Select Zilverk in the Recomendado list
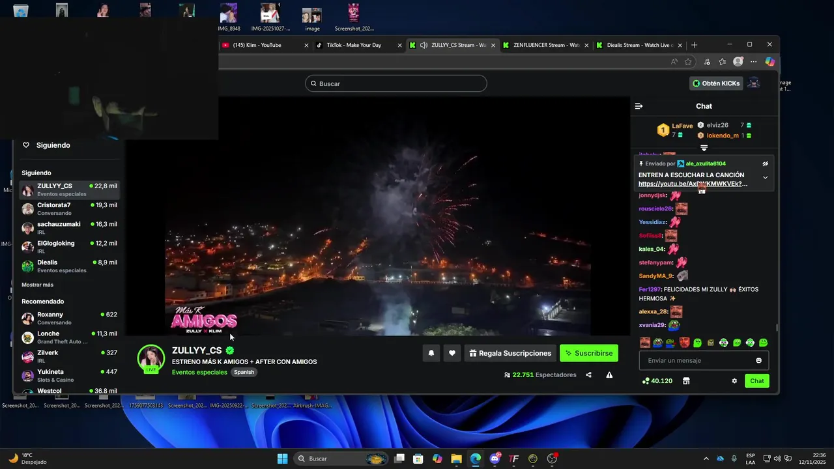This screenshot has width=834, height=469. point(69,356)
